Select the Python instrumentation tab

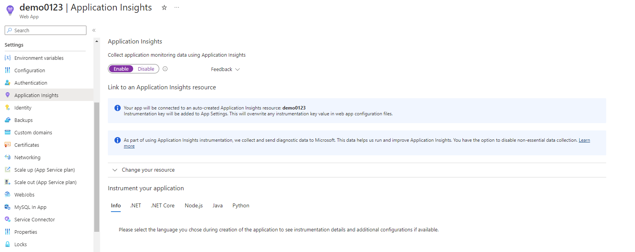[x=241, y=206]
